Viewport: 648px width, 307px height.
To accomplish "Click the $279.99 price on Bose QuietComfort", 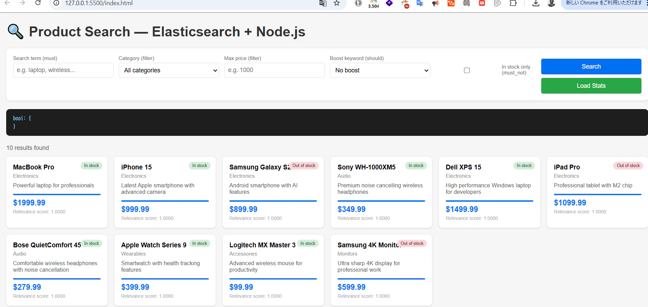I will point(27,287).
